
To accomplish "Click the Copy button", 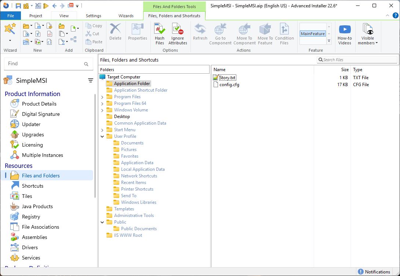I will (x=94, y=26).
